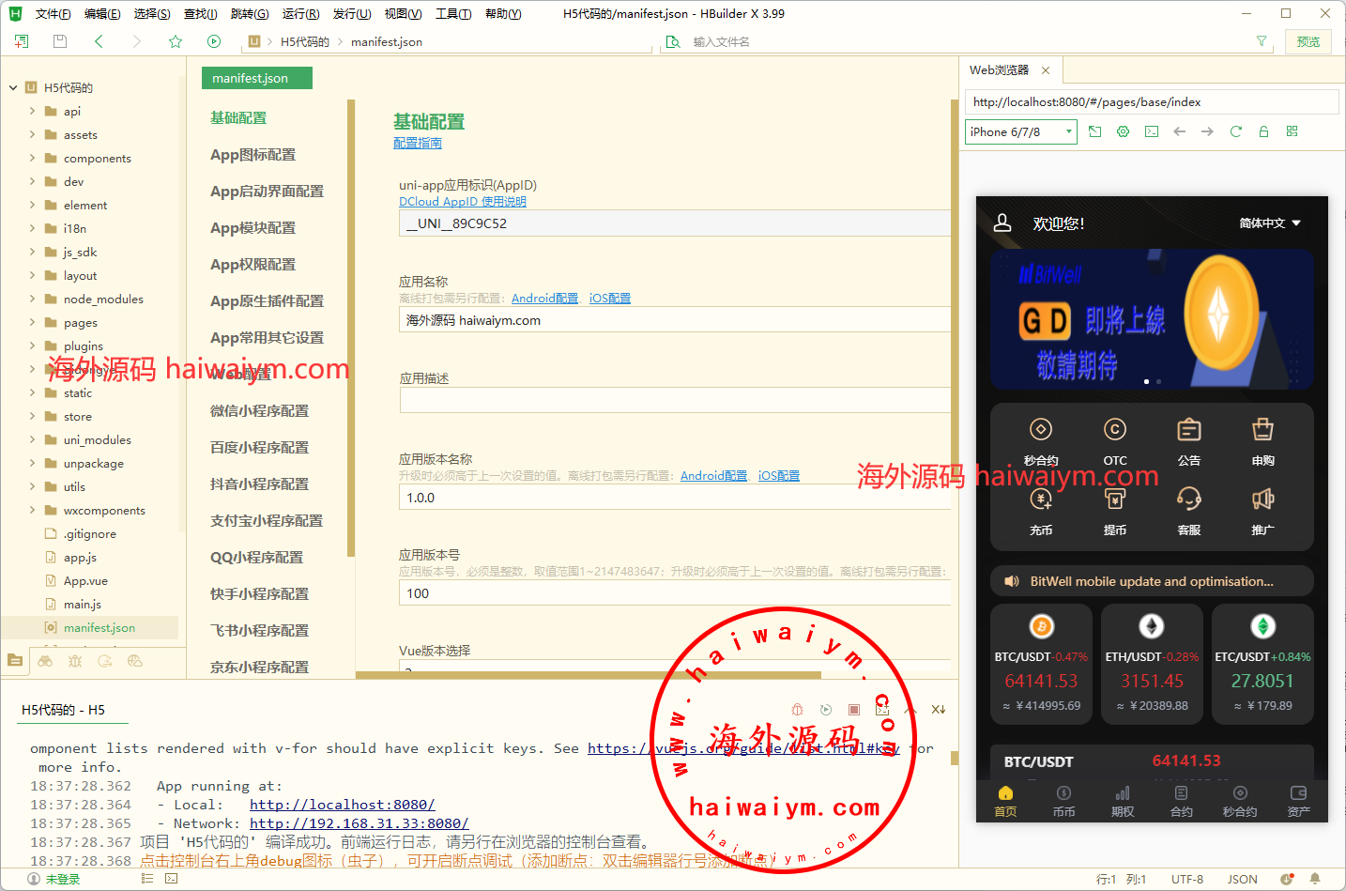Image resolution: width=1346 pixels, height=891 pixels.
Task: Expand the components folder
Action: [33, 158]
